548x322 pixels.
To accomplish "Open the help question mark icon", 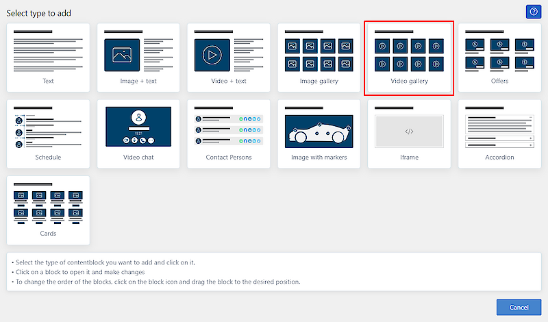I will [533, 12].
